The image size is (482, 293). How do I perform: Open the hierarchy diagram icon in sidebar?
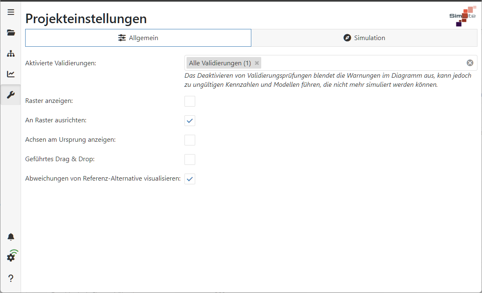pos(11,54)
